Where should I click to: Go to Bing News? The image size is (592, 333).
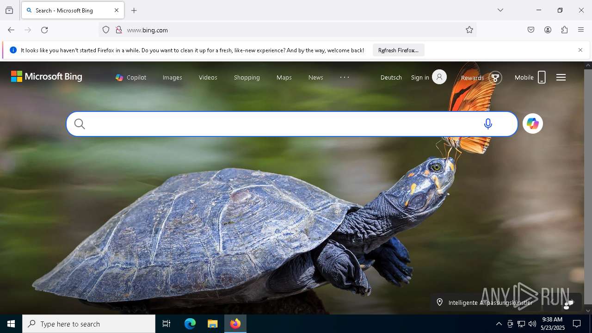[316, 77]
